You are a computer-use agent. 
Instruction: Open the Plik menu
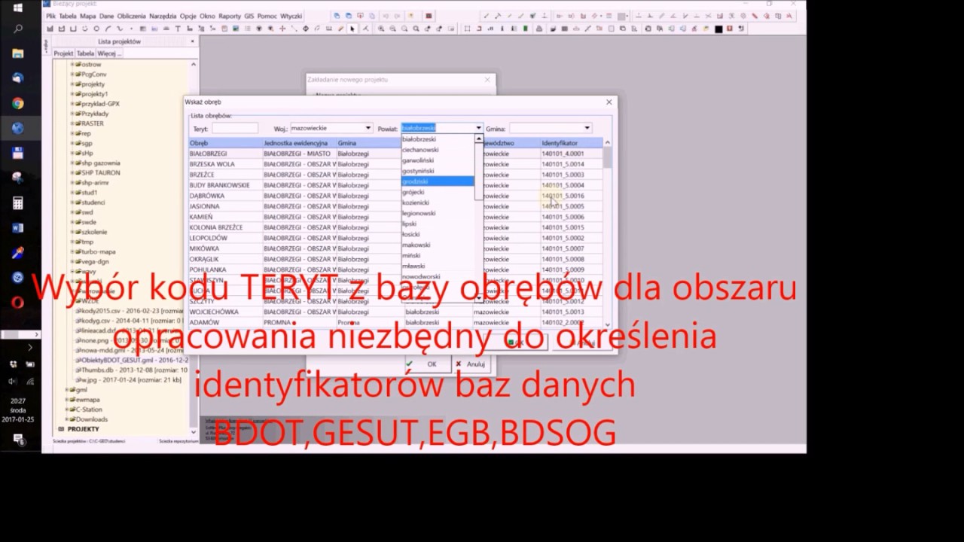pyautogui.click(x=50, y=16)
